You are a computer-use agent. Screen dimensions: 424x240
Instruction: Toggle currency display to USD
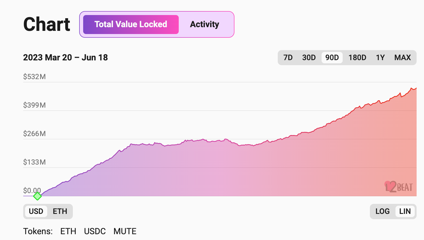click(x=36, y=211)
